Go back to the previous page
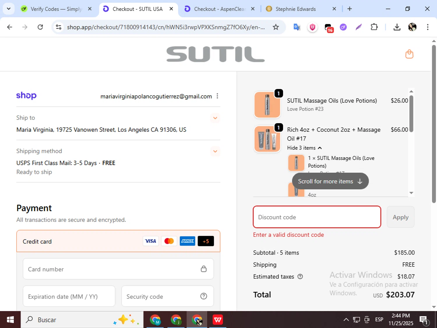This screenshot has height=328, width=437. point(10,27)
